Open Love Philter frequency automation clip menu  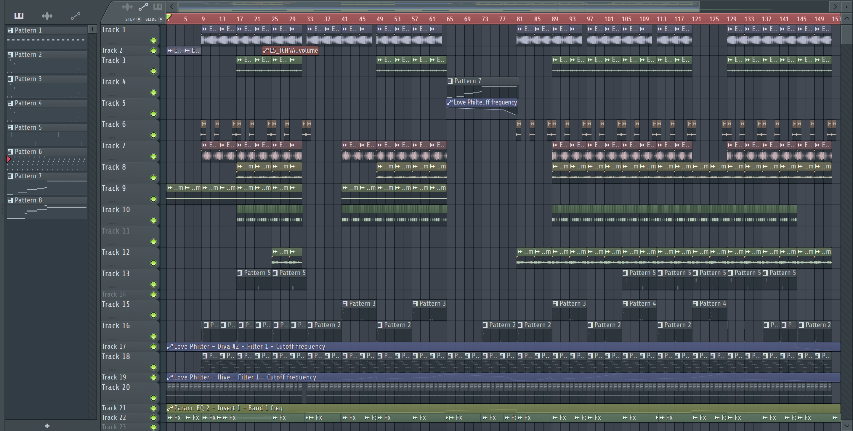tap(449, 103)
